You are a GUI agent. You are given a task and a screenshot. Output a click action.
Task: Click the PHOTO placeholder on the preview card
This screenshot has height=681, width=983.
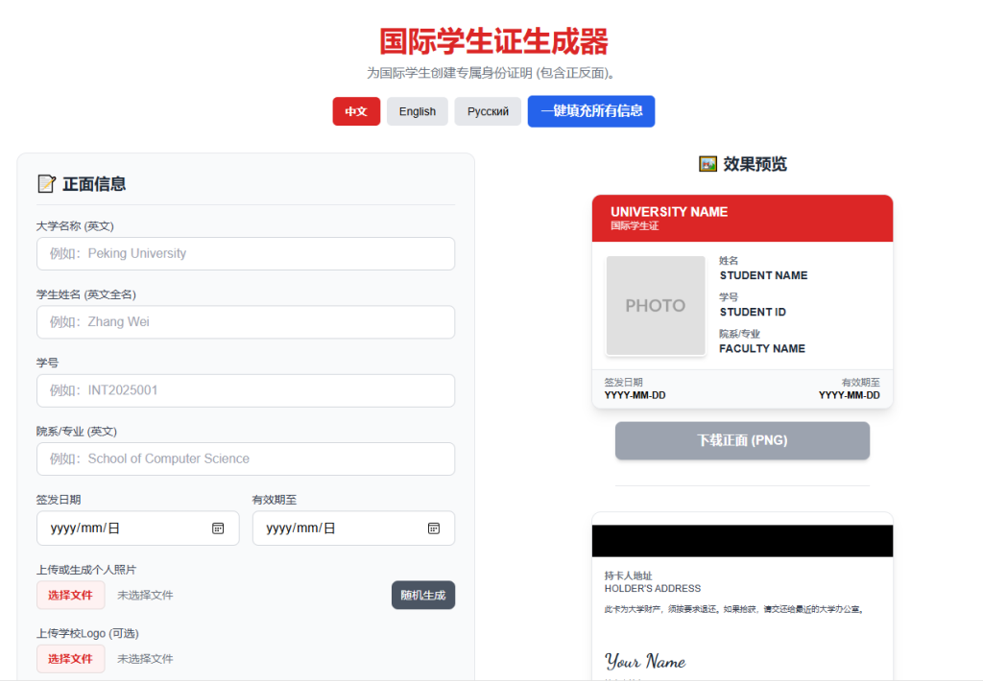tap(656, 306)
